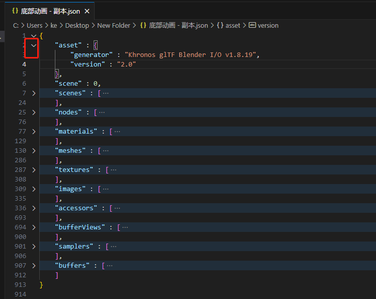The width and height of the screenshot is (376, 299).
Task: Click the "buffers" key text
Action: click(x=72, y=266)
